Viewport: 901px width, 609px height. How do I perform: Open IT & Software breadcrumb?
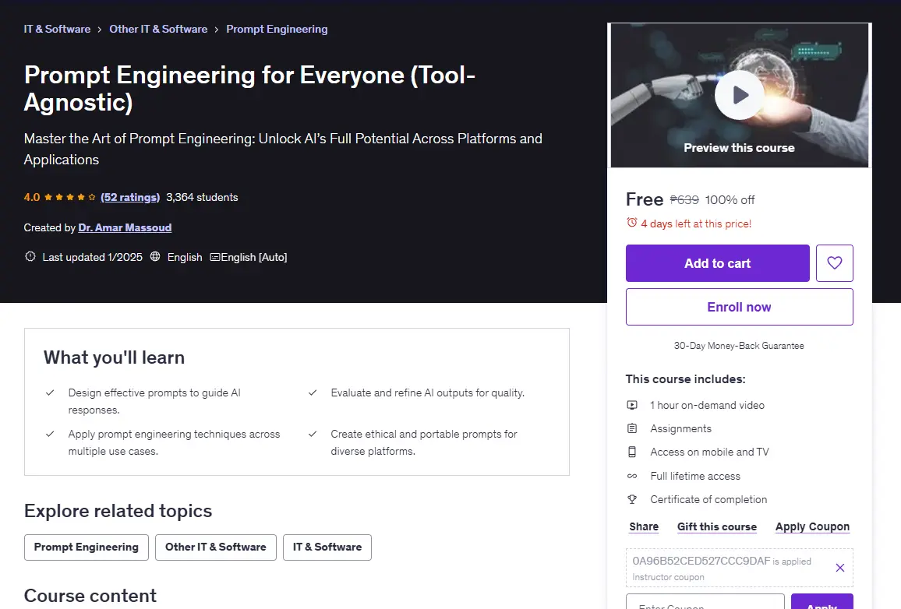[57, 29]
